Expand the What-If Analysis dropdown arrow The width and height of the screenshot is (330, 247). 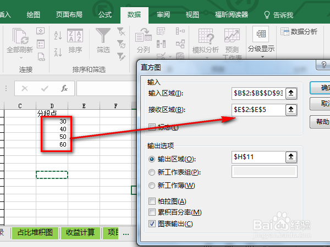[x=207, y=58]
